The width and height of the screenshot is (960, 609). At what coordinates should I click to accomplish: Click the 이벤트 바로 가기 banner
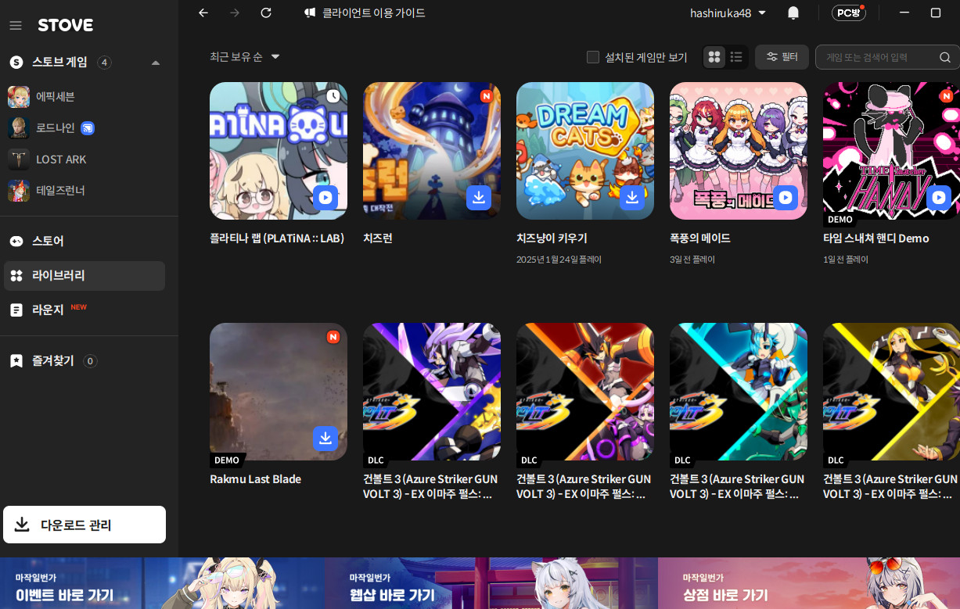[163, 583]
